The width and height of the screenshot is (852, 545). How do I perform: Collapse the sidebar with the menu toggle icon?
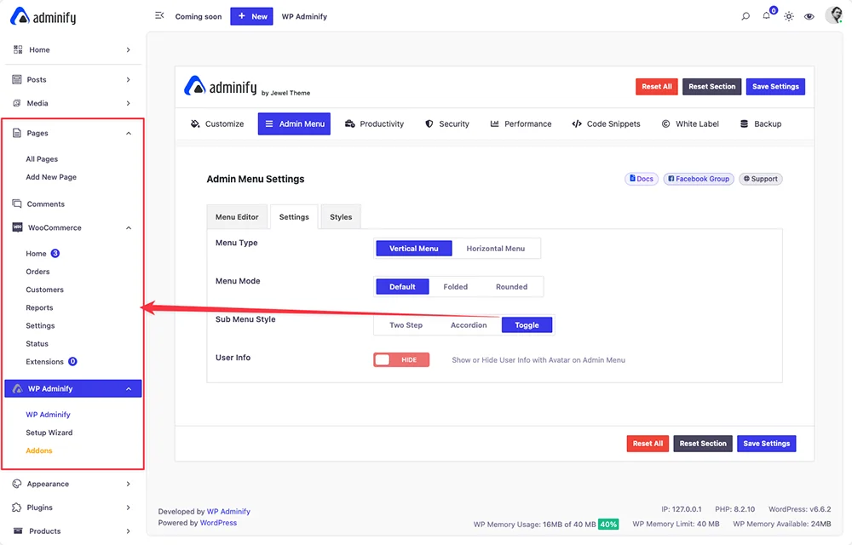pos(159,15)
